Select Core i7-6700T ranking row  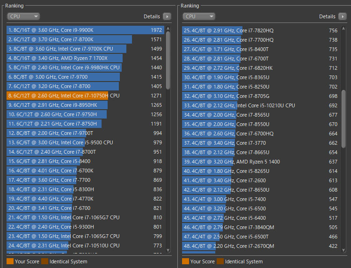[x=261, y=59]
